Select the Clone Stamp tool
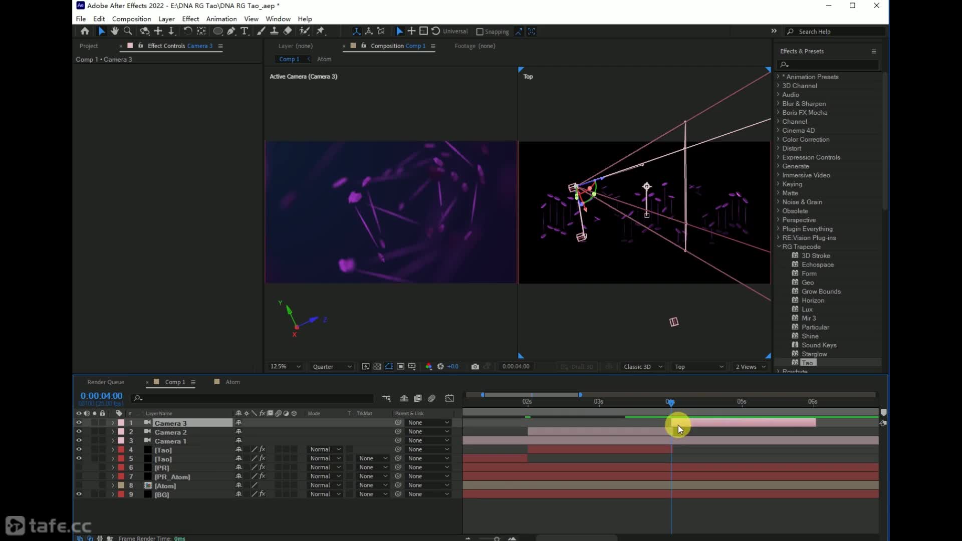The height and width of the screenshot is (541, 962). [x=274, y=31]
